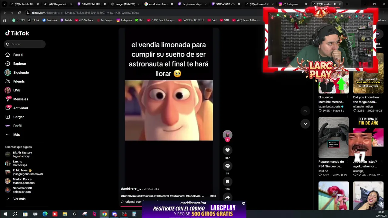Image resolution: width=388 pixels, height=218 pixels.
Task: Open Facebook bookmark
Action: [50, 20]
